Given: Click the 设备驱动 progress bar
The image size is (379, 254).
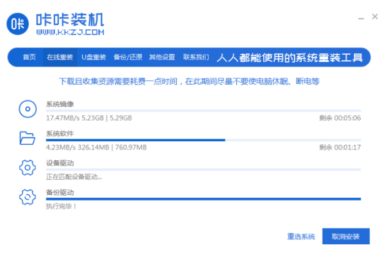Looking at the screenshot, I should (x=203, y=170).
